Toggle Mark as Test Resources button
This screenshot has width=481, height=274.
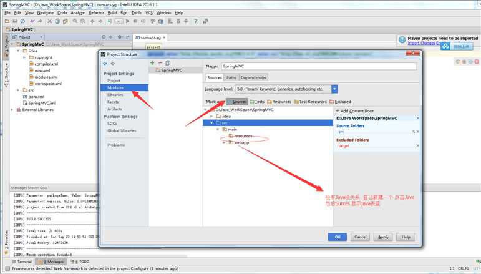tap(311, 102)
